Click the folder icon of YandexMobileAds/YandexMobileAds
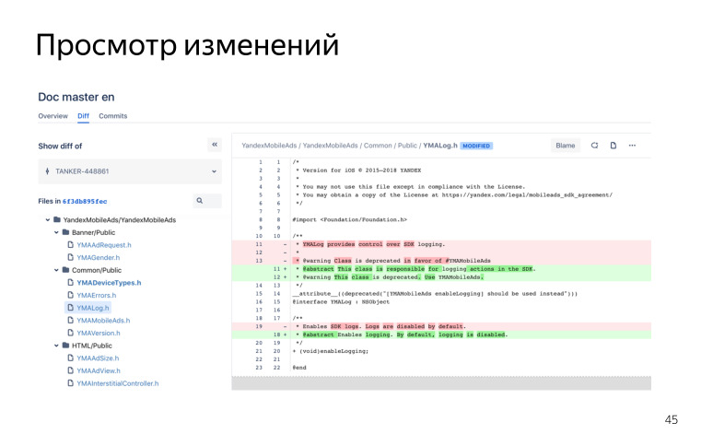This screenshot has height=446, width=713. (57, 219)
